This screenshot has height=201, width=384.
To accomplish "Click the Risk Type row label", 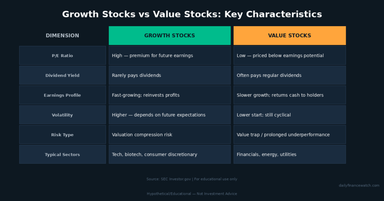I will (63, 134).
